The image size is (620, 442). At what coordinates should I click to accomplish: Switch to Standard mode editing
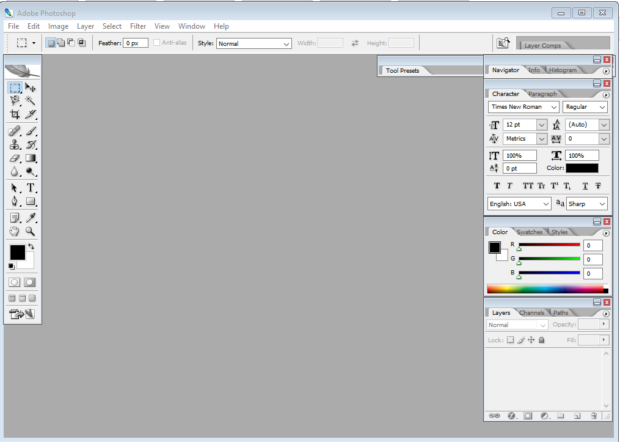[x=15, y=282]
